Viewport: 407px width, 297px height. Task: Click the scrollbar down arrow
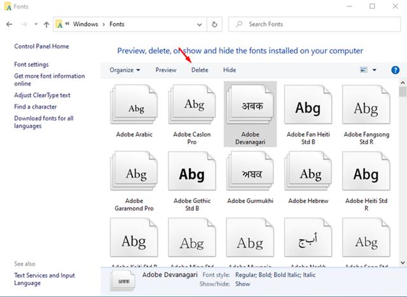(403, 263)
